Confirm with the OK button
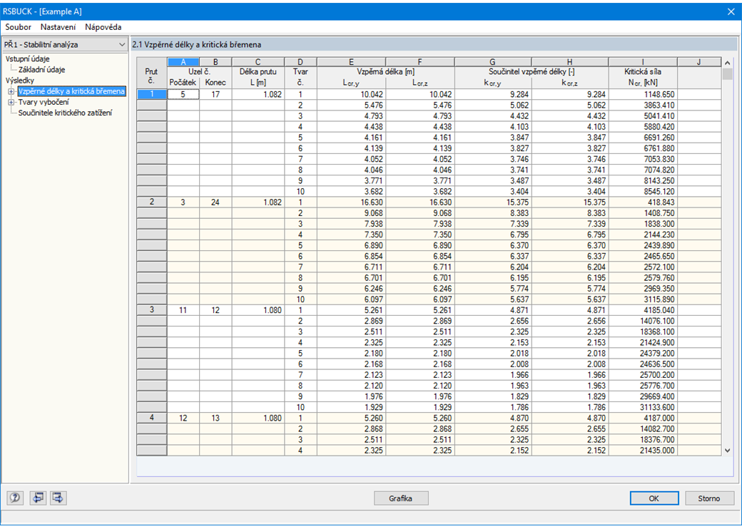Image resolution: width=742 pixels, height=529 pixels. point(654,498)
